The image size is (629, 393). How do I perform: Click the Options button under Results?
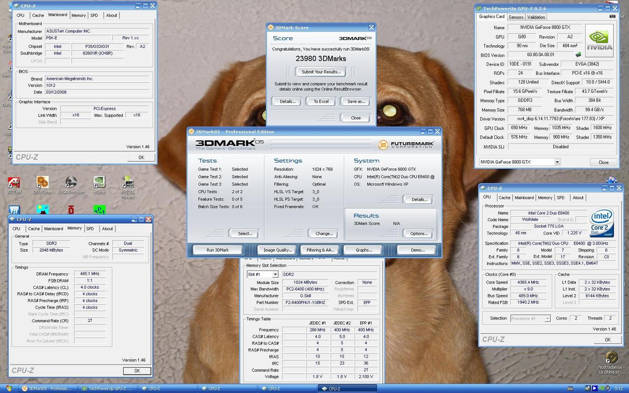[x=419, y=233]
